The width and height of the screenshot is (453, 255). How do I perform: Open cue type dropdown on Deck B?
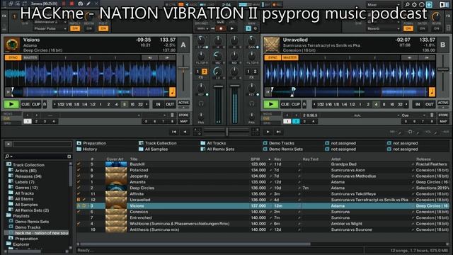point(413,115)
